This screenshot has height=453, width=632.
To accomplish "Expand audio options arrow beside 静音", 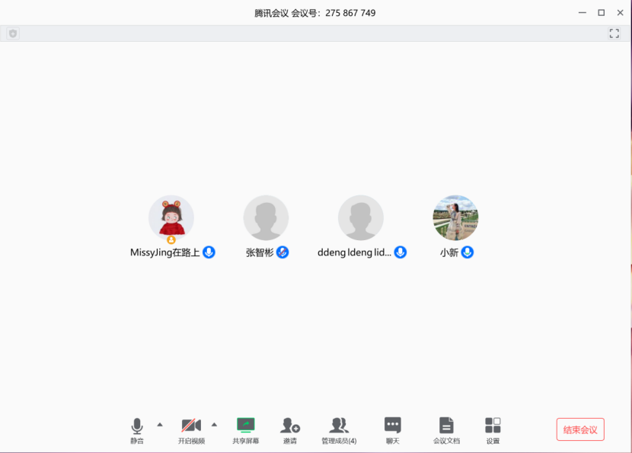I will click(x=160, y=424).
